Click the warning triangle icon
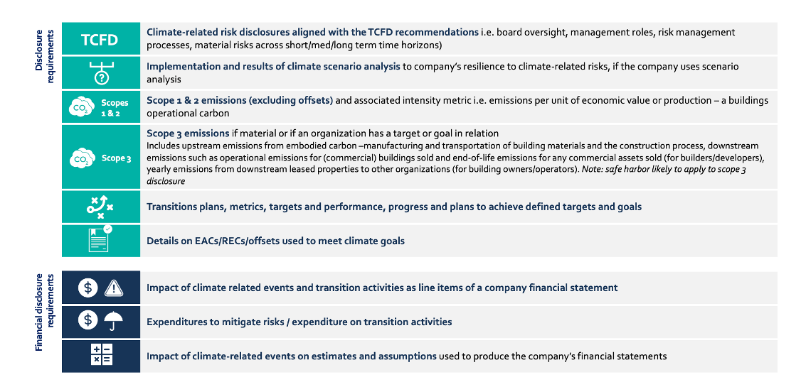 point(115,288)
